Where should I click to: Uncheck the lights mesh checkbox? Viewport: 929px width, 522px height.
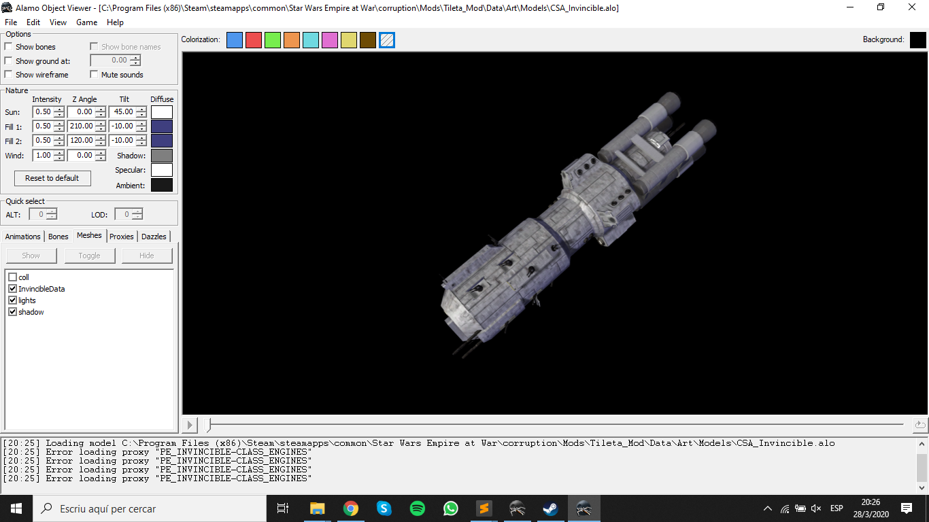coord(12,300)
